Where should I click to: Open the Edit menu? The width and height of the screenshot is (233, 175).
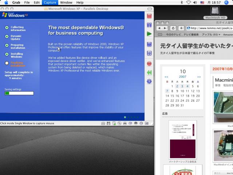click(x=36, y=3)
